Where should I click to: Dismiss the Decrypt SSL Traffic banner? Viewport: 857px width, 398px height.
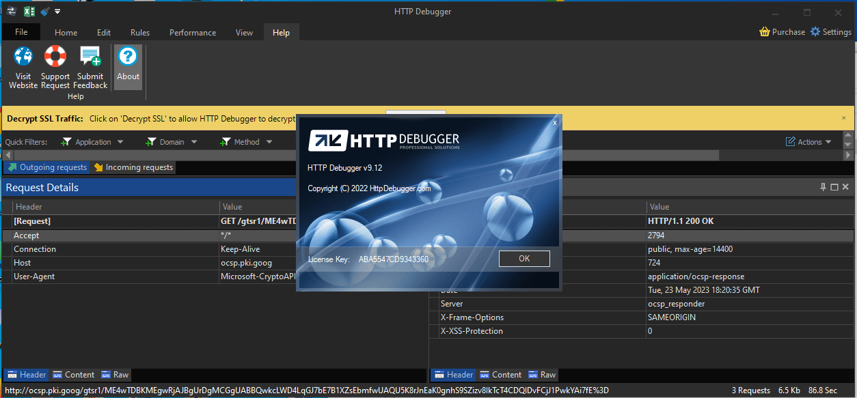point(843,118)
